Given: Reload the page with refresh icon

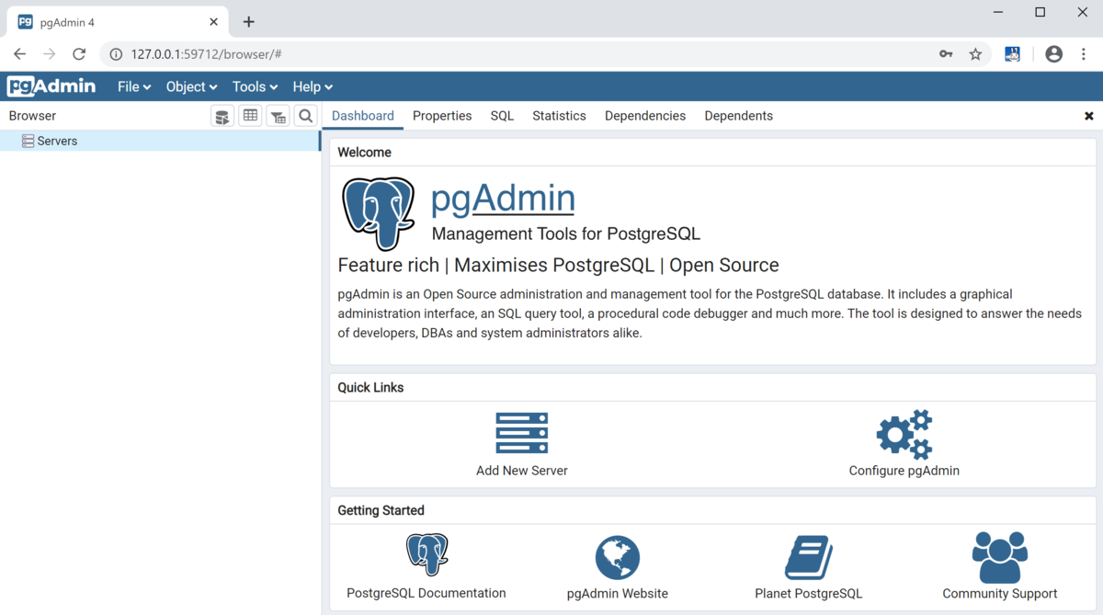Looking at the screenshot, I should [x=79, y=54].
